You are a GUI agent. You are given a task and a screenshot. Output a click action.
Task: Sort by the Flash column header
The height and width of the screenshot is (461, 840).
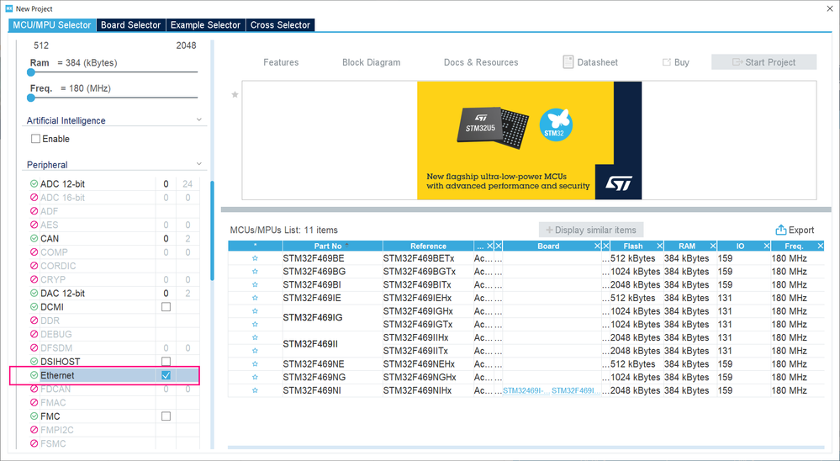(x=632, y=246)
